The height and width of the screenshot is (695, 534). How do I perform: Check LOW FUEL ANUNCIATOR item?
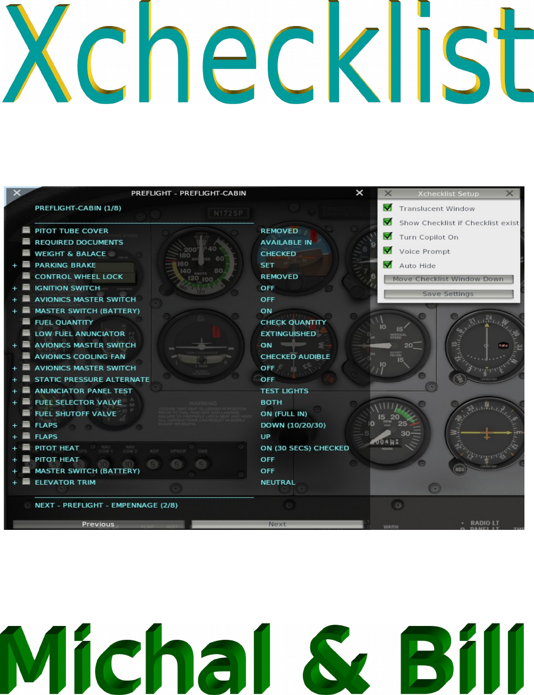26,333
